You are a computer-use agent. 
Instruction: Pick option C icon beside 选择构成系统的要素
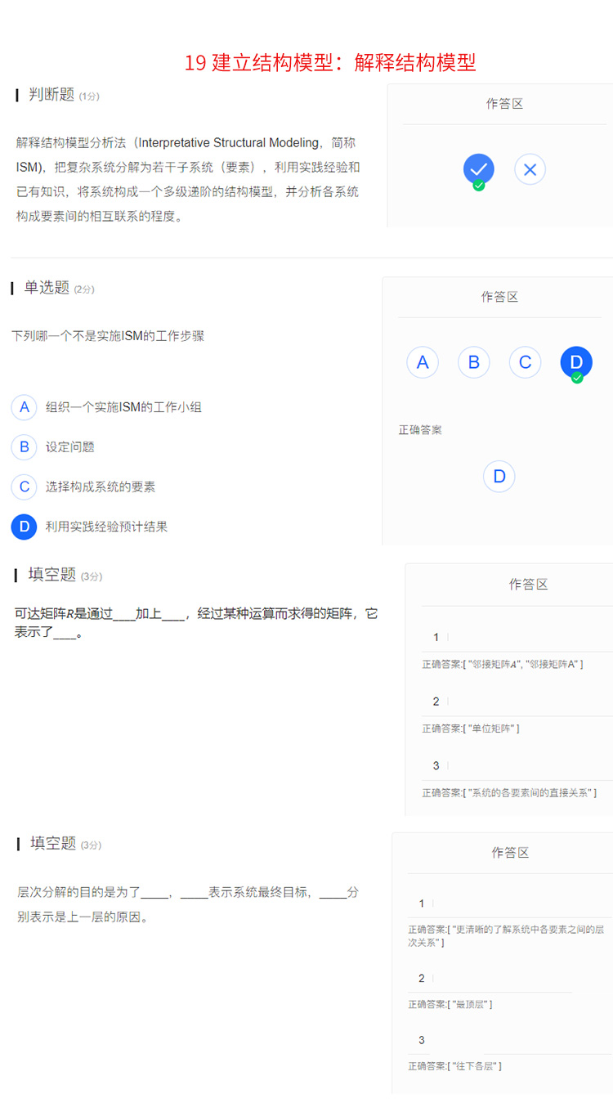pos(24,486)
